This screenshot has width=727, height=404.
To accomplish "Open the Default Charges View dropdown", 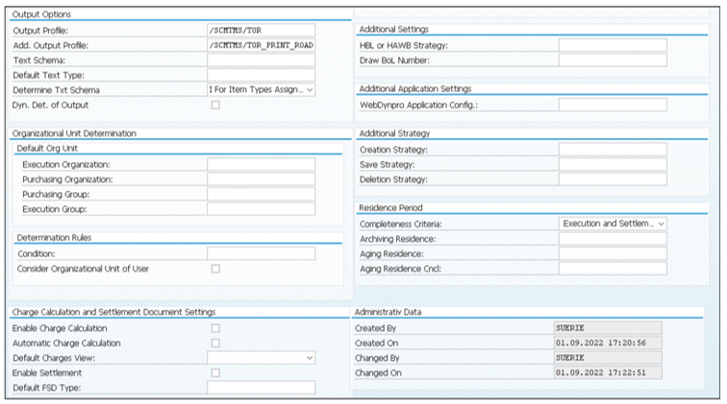I will (x=261, y=358).
